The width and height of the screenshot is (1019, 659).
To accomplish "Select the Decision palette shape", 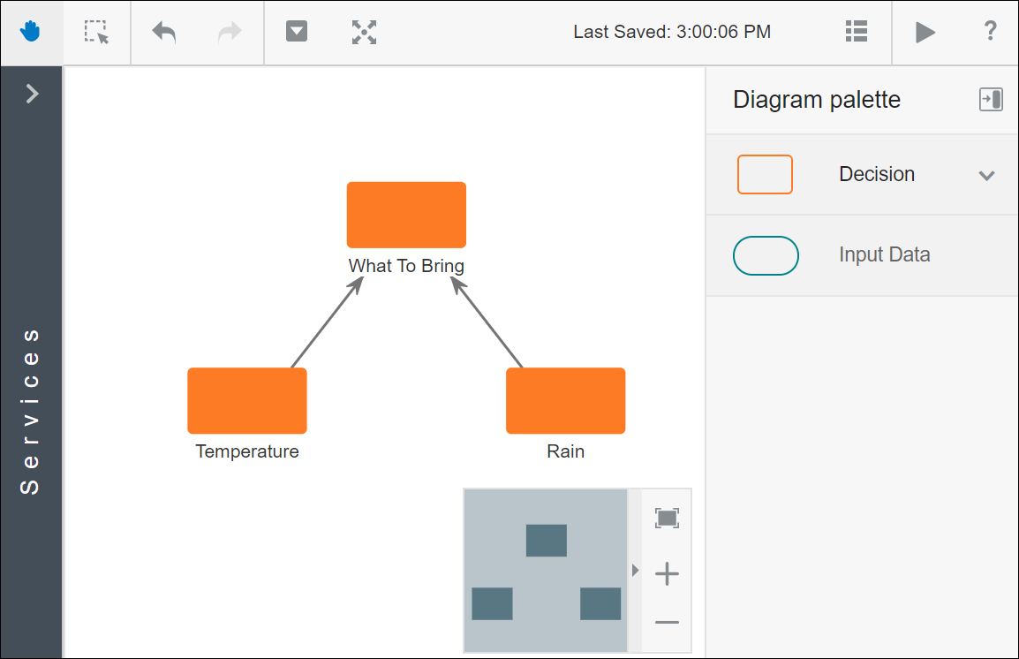I will pos(765,174).
